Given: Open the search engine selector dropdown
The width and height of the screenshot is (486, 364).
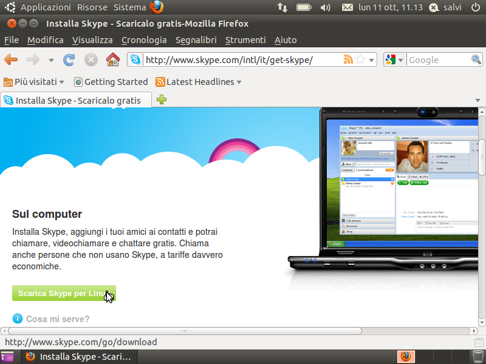Looking at the screenshot, I should tap(394, 59).
